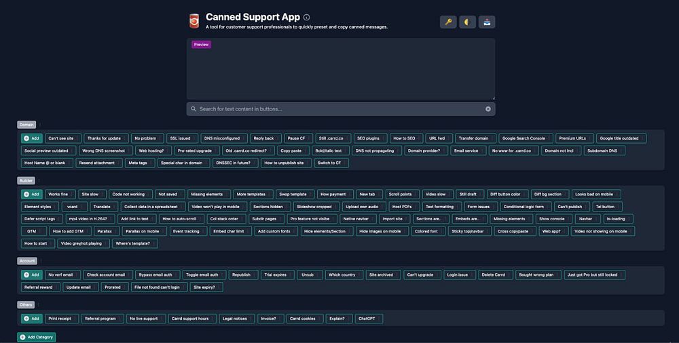Click the 'Referral reward' button
679x343 pixels.
pos(41,287)
